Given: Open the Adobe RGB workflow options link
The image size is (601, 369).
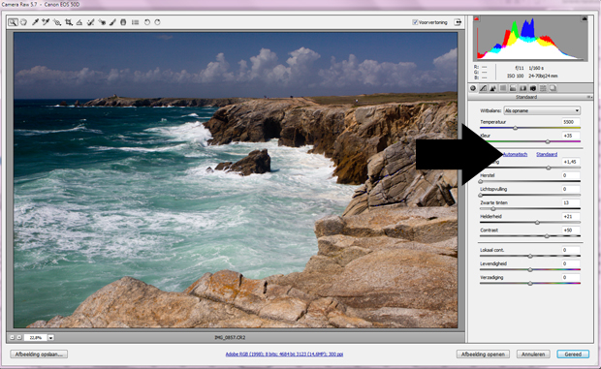Looking at the screenshot, I should tap(284, 354).
